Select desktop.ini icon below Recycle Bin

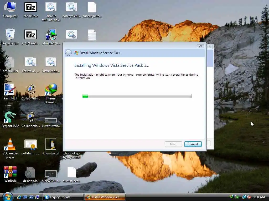pos(10,65)
